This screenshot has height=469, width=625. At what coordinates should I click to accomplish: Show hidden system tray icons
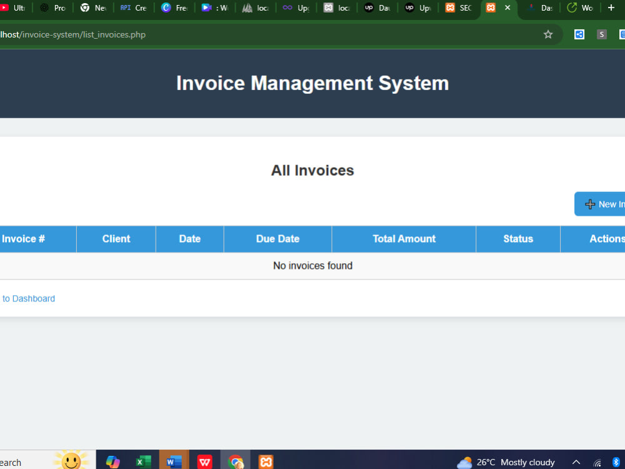point(576,463)
